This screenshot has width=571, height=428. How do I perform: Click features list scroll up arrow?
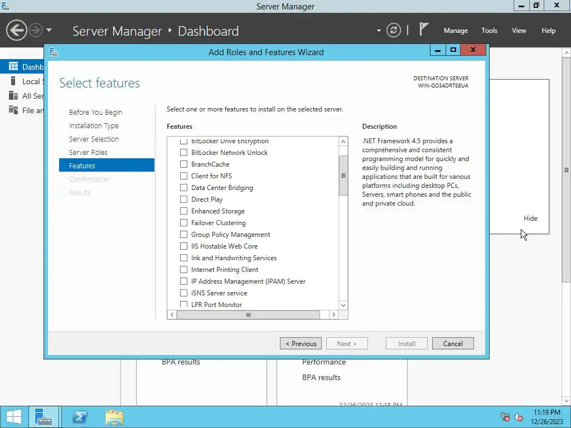pyautogui.click(x=343, y=141)
